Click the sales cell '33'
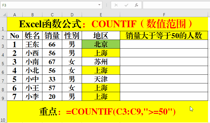The width and height of the screenshot is (210, 123). click(52, 79)
